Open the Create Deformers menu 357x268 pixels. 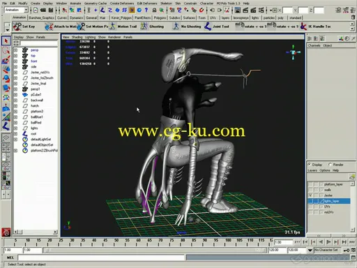[122, 3]
